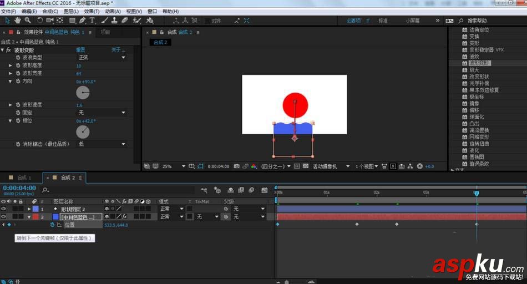Select the Clone Stamp tool
Screen dimensions: 527x284
114,21
